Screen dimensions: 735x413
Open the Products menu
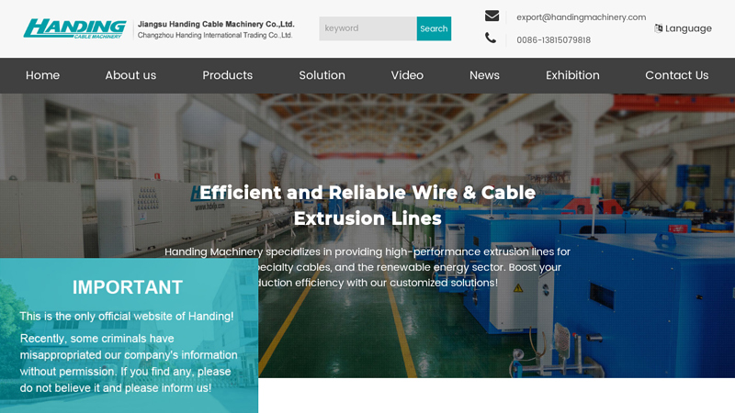(228, 75)
